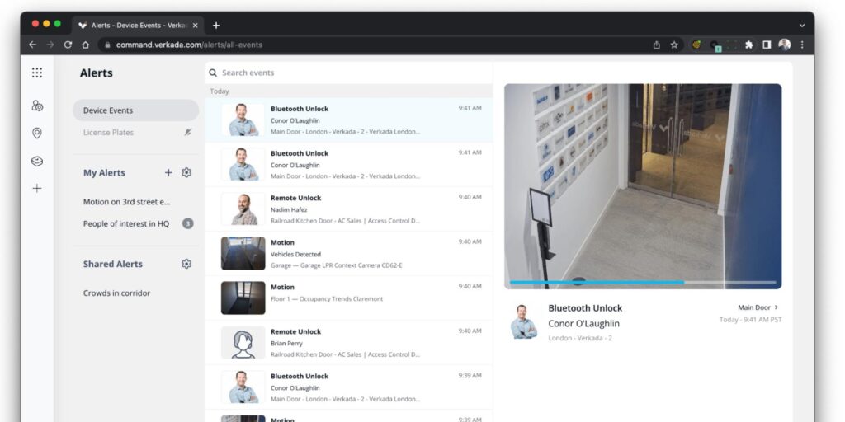Go back in browser

coord(32,45)
